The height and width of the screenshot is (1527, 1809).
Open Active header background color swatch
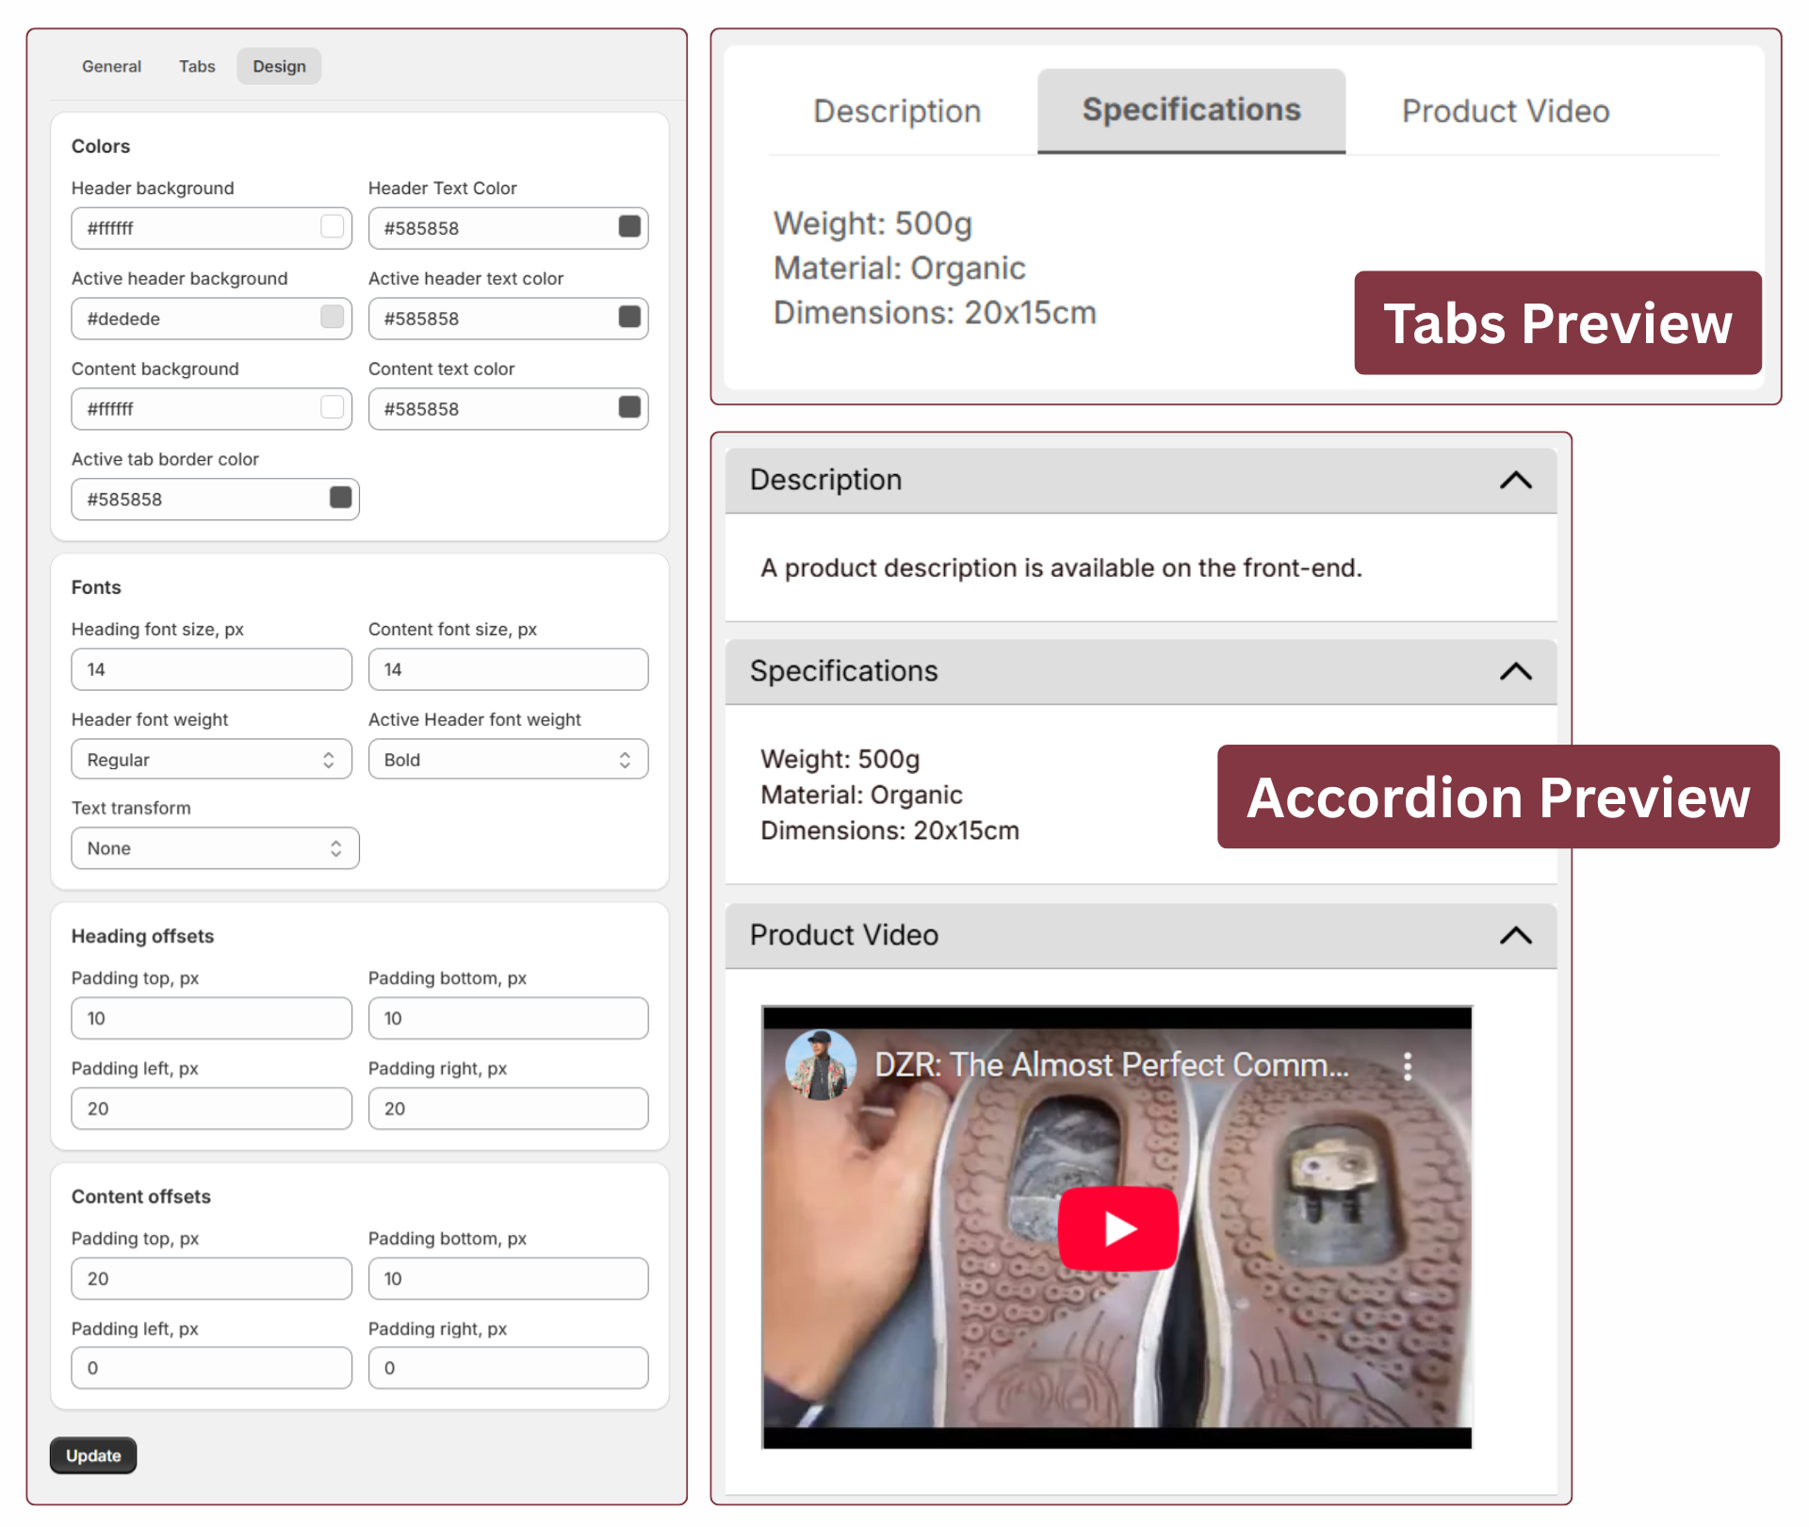pos(332,318)
